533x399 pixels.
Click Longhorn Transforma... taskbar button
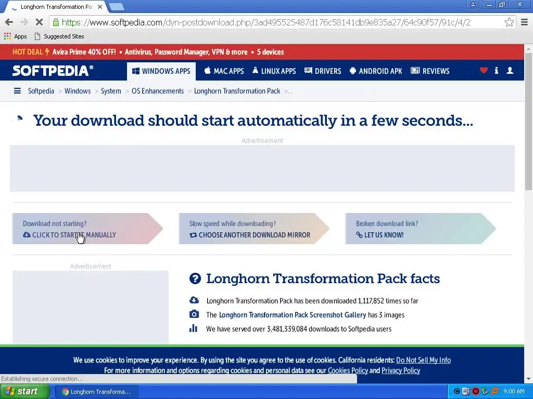click(x=96, y=392)
